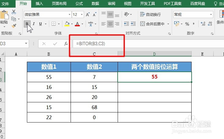This screenshot has height=139, width=224.
Task: Open the borders dropdown arrow
Action: pyautogui.click(x=59, y=24)
